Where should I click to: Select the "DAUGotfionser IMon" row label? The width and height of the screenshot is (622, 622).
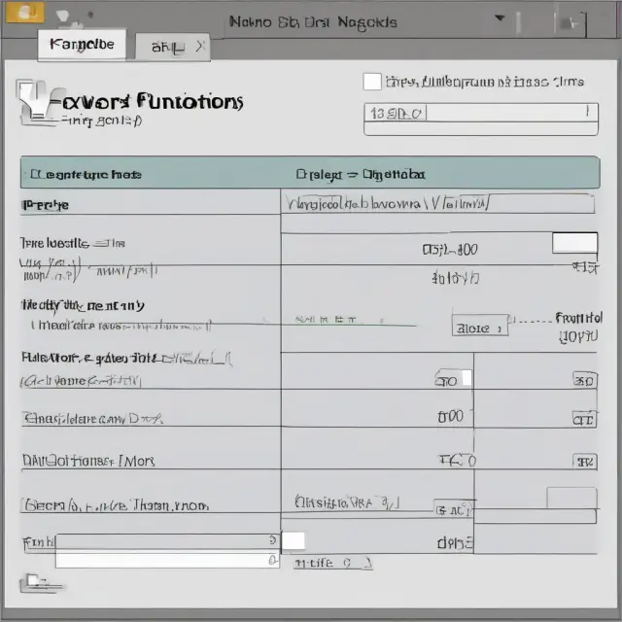(x=88, y=461)
